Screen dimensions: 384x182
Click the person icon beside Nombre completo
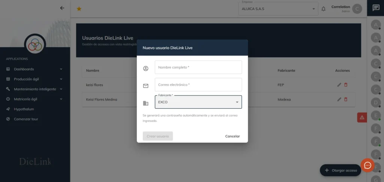pyautogui.click(x=146, y=68)
